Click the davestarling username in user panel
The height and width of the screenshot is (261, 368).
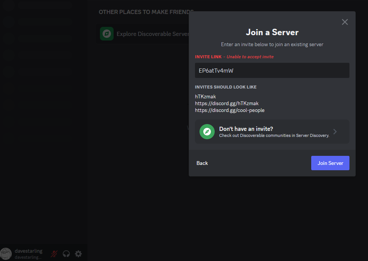point(29,251)
